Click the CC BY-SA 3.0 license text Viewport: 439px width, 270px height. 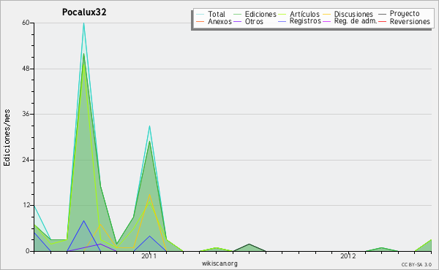coord(416,265)
